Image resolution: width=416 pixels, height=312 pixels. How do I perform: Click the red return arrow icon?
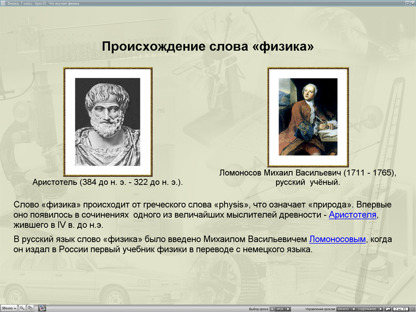(387, 308)
